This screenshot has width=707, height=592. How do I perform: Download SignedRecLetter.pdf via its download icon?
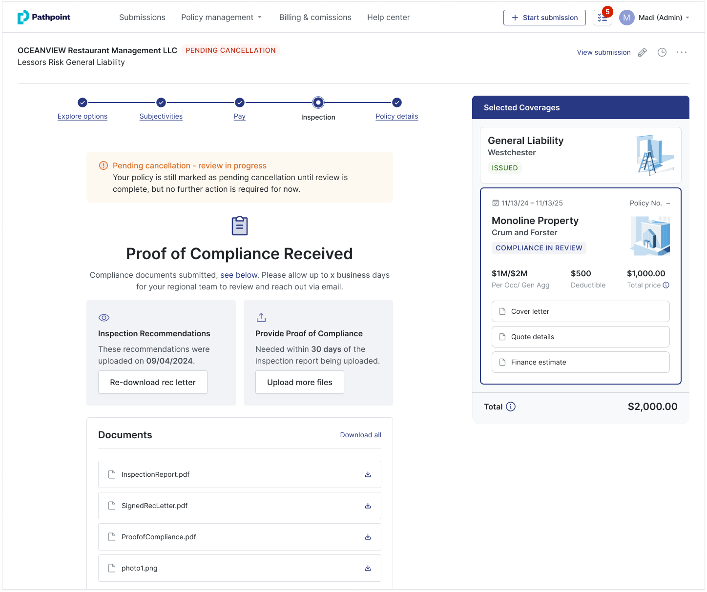[x=368, y=506]
